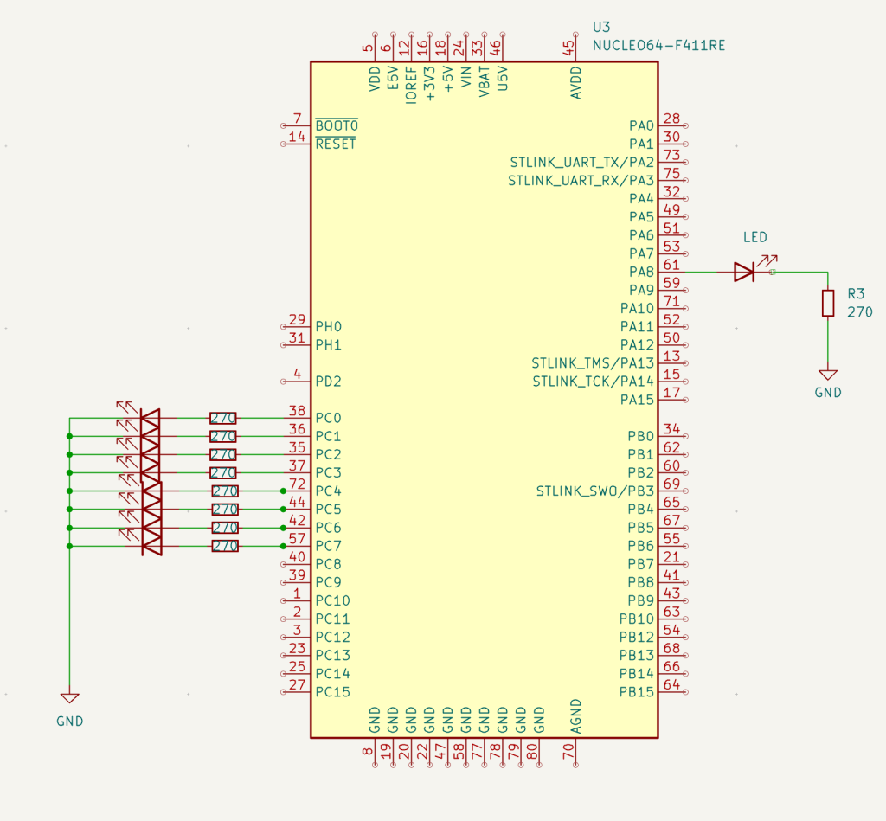
Task: Click the GND power symbol below R3
Action: (828, 375)
